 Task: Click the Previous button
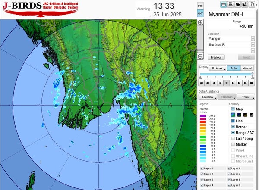[216, 57]
